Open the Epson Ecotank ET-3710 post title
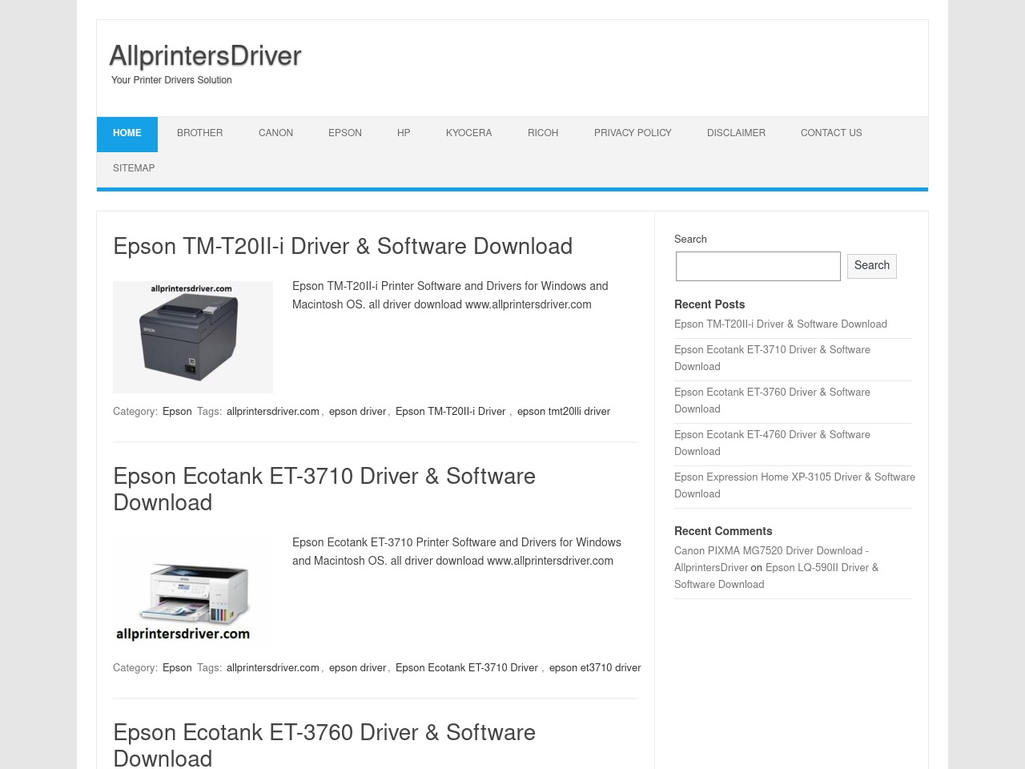Screen dimensions: 1025x769 (x=324, y=489)
